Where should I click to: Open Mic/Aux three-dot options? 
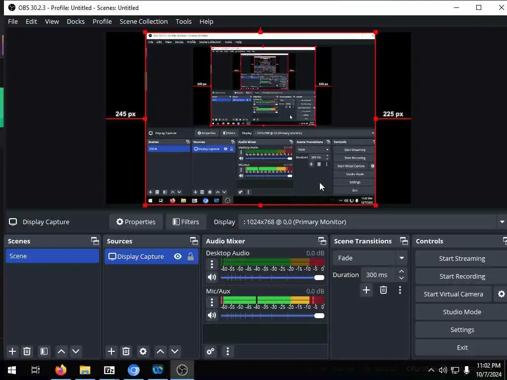[x=212, y=302]
